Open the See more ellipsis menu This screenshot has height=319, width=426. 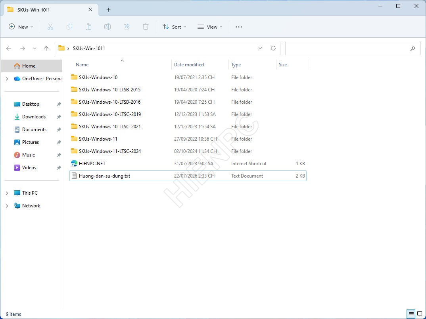tap(238, 27)
